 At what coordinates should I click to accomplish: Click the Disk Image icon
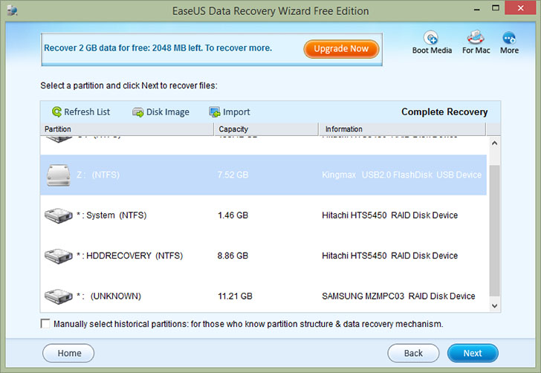coord(138,112)
